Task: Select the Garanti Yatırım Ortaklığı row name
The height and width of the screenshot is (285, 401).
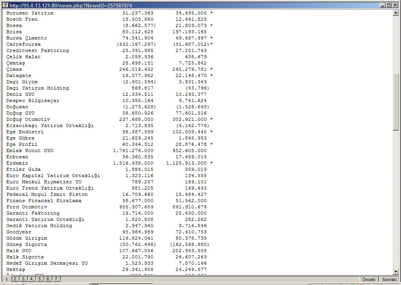Action: point(45,219)
